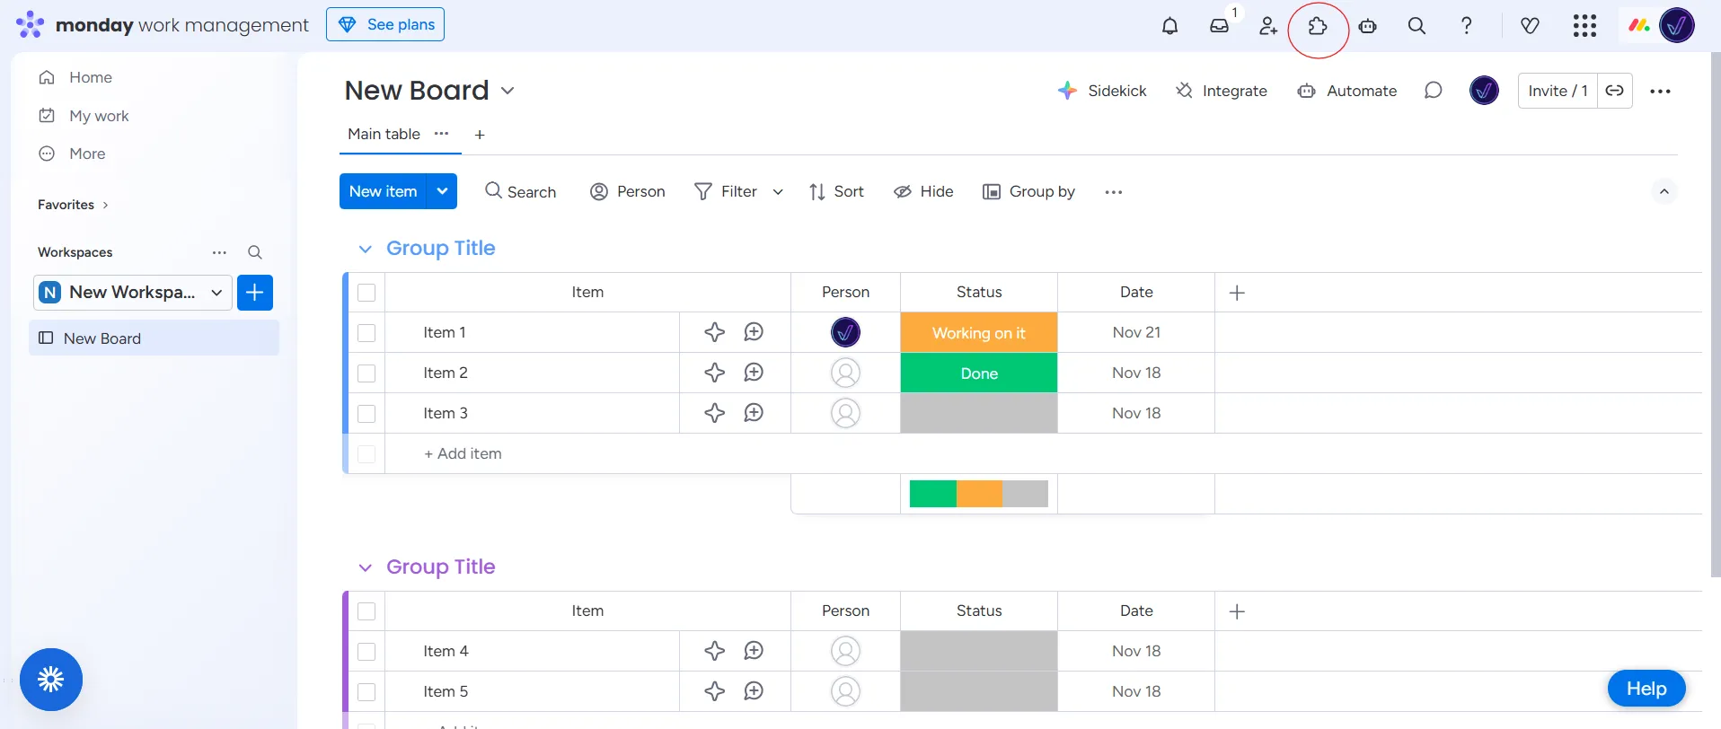
Task: Tick the checkbox for Item 3
Action: pos(366,414)
